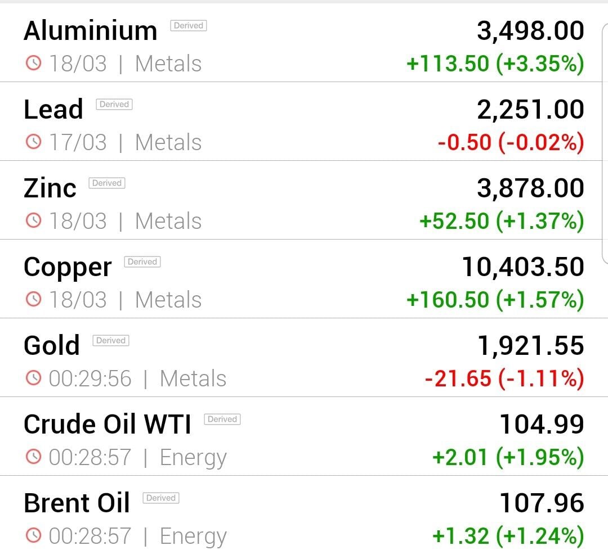This screenshot has height=550, width=608.
Task: Click the clock icon under Aluminium
Action: pos(33,63)
